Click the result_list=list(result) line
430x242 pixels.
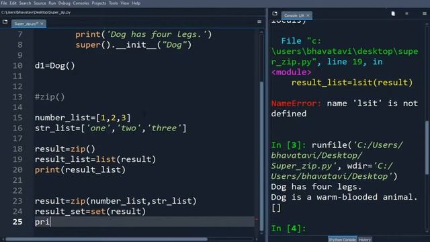pos(95,159)
